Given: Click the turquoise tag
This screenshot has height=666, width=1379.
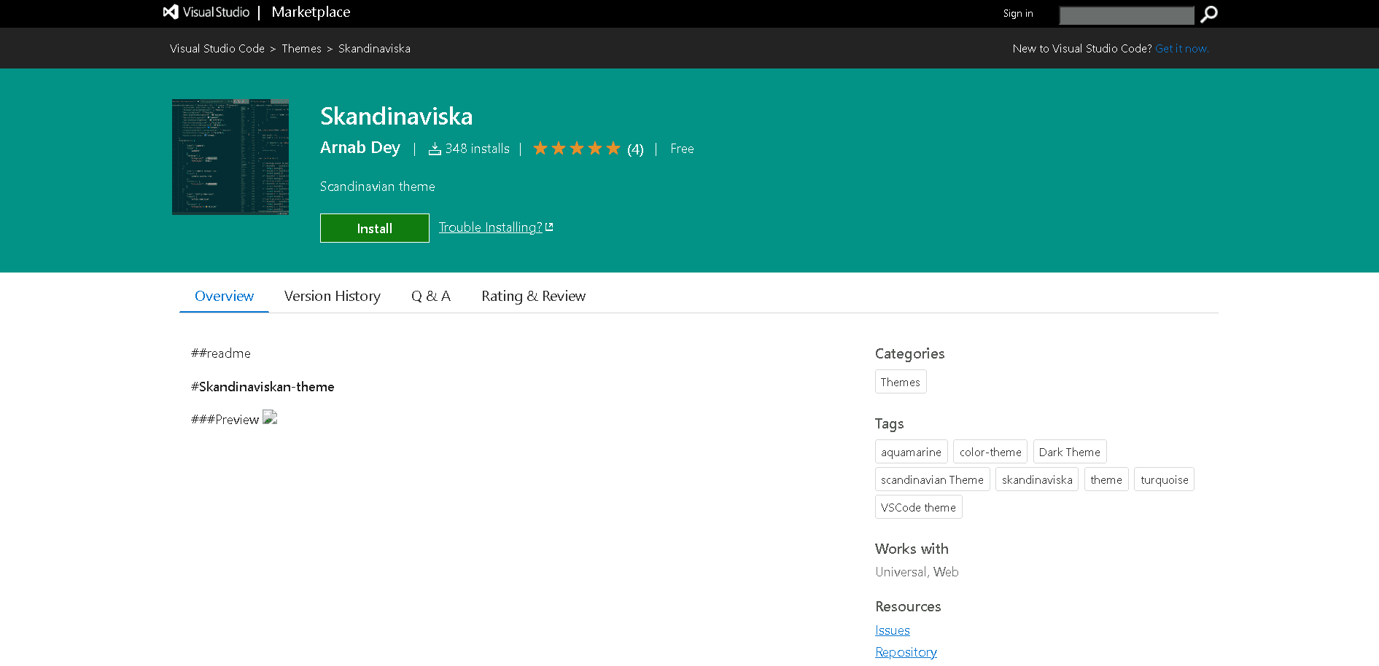Looking at the screenshot, I should pyautogui.click(x=1165, y=479).
